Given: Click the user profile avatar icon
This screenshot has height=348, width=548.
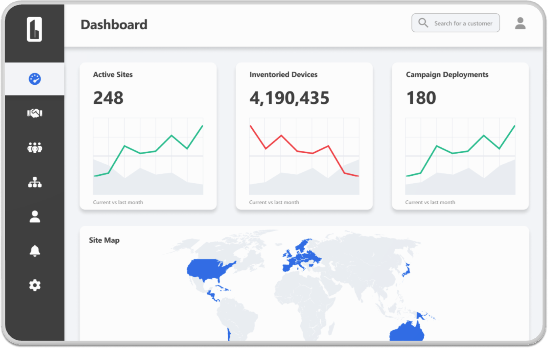Looking at the screenshot, I should tap(520, 23).
